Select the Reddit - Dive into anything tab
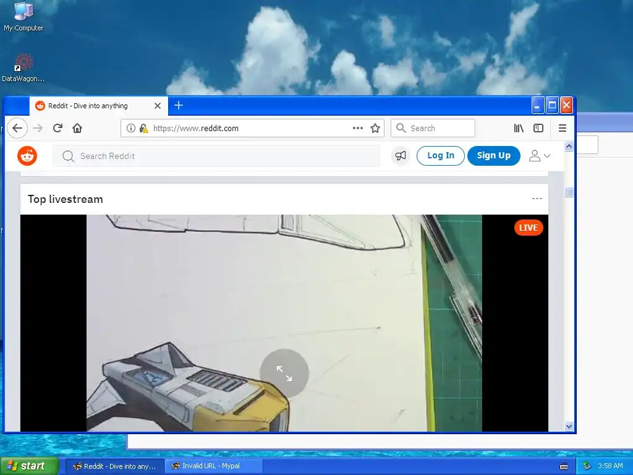633x475 pixels. click(99, 106)
